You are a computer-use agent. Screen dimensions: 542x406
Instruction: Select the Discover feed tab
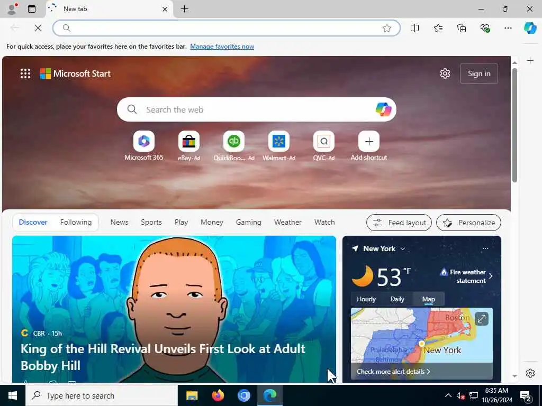click(x=33, y=223)
